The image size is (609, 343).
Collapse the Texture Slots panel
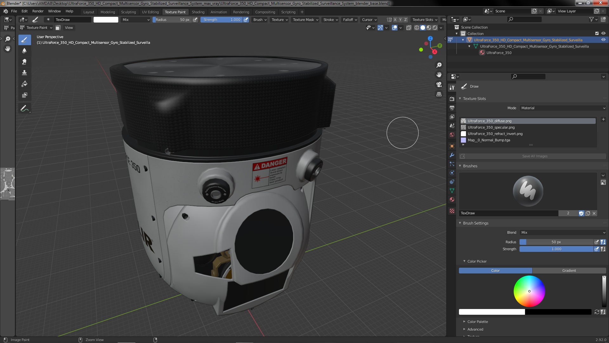click(x=474, y=98)
